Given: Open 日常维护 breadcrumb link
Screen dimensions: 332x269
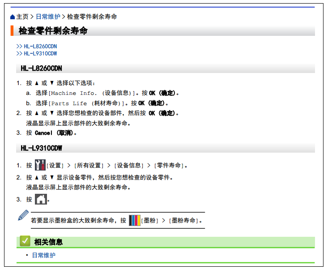Looking at the screenshot, I should click(x=48, y=17).
